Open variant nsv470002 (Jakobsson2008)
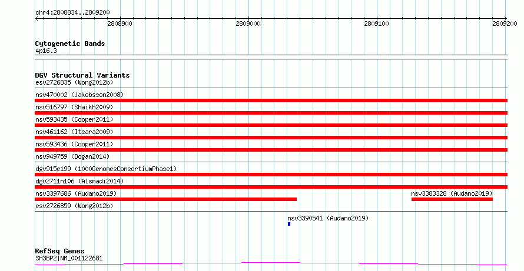 click(x=79, y=95)
